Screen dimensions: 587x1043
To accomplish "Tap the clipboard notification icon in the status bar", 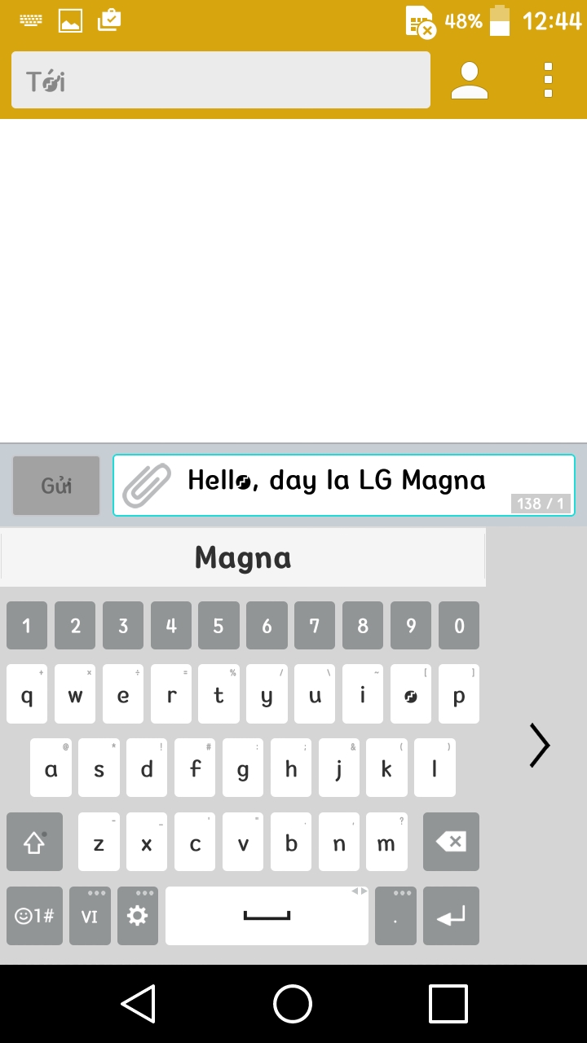I will pyautogui.click(x=109, y=20).
